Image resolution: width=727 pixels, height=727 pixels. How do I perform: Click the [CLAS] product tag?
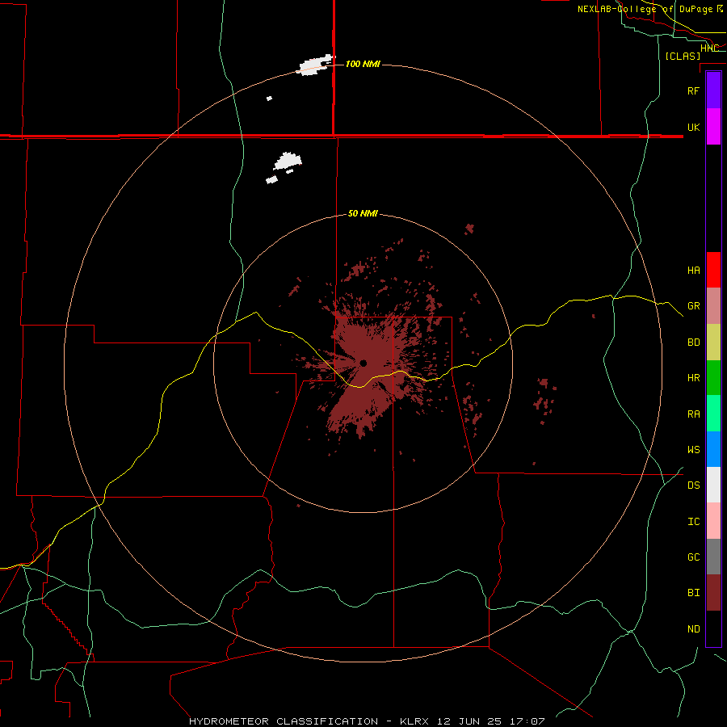point(683,56)
